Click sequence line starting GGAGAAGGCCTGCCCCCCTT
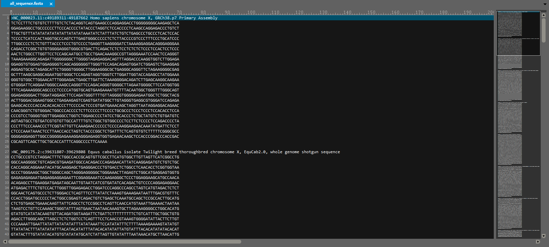The width and height of the screenshot is (549, 247). [95, 28]
